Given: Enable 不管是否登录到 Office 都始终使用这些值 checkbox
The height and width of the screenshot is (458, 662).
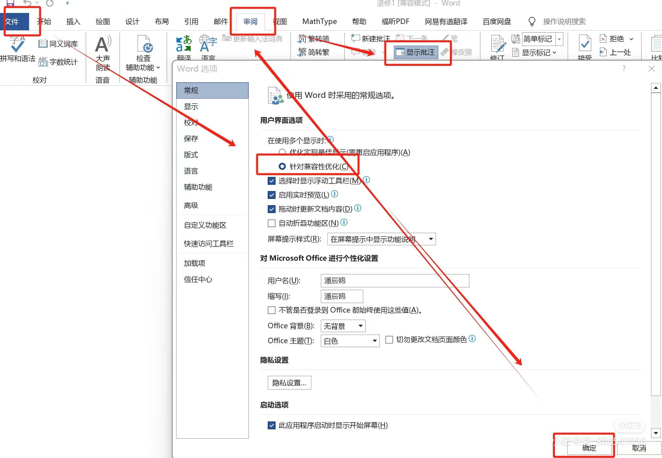Looking at the screenshot, I should pyautogui.click(x=272, y=310).
